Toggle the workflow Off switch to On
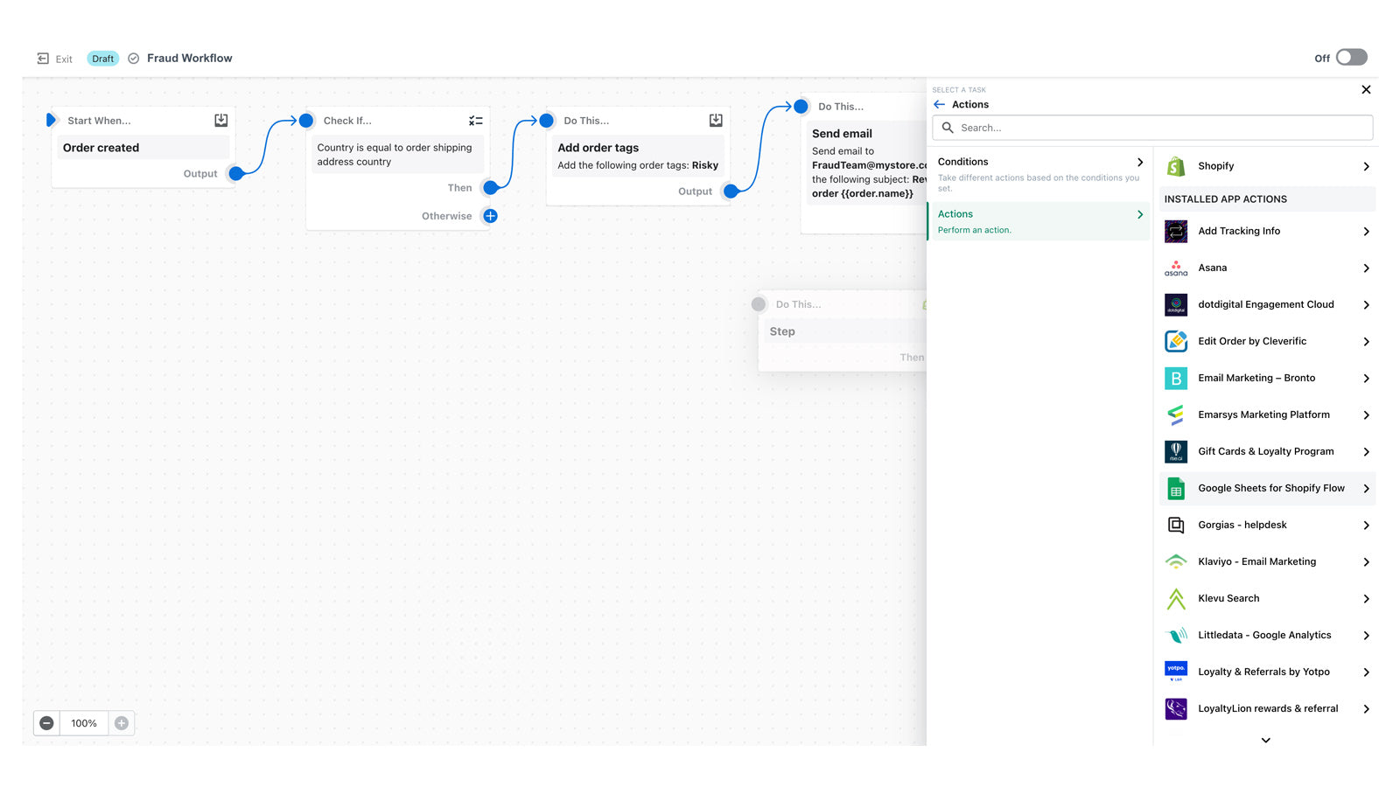The image size is (1400, 787). click(x=1350, y=57)
